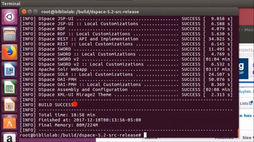254x142 pixels.
Task: Open the Ubuntu Dash search launcher
Action: (10, 17)
